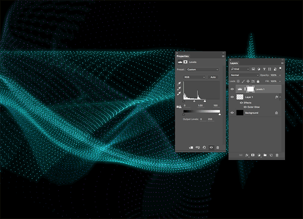
Task: Click the histogram clipping warning icon
Action: pyautogui.click(x=179, y=107)
